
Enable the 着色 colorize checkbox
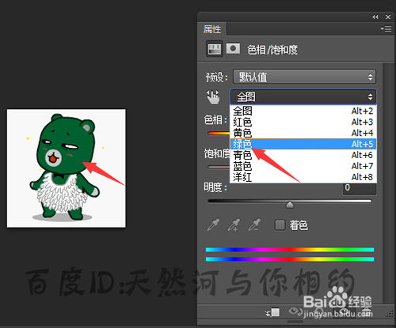coord(280,225)
